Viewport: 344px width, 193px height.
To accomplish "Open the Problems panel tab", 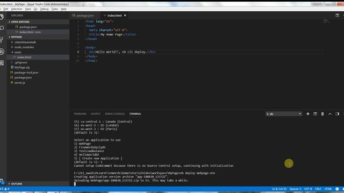I will click(x=80, y=114).
